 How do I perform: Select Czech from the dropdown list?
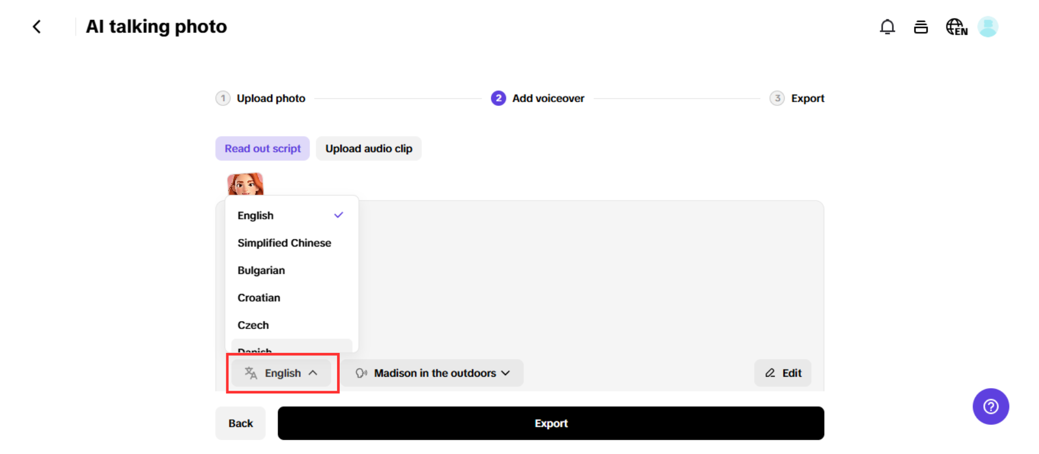(x=253, y=325)
